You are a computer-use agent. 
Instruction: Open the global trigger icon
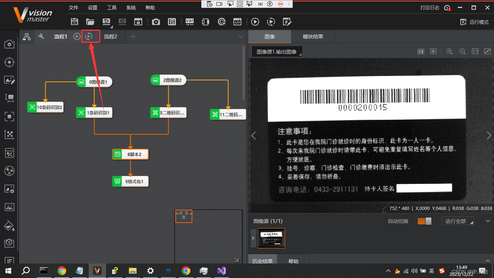(x=222, y=22)
